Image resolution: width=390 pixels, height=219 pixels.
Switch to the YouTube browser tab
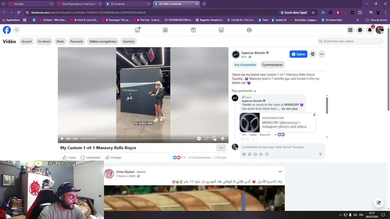[x=30, y=4]
